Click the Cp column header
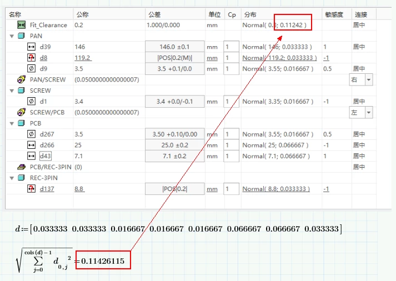This screenshot has width=396, height=281. coord(232,14)
